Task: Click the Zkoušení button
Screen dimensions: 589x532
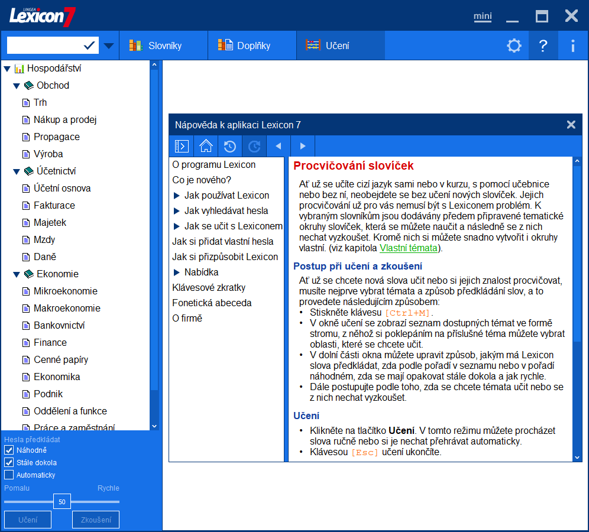Action: (x=96, y=520)
